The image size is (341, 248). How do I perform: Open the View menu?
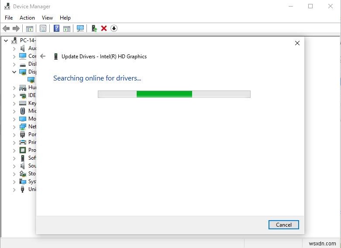tap(47, 18)
